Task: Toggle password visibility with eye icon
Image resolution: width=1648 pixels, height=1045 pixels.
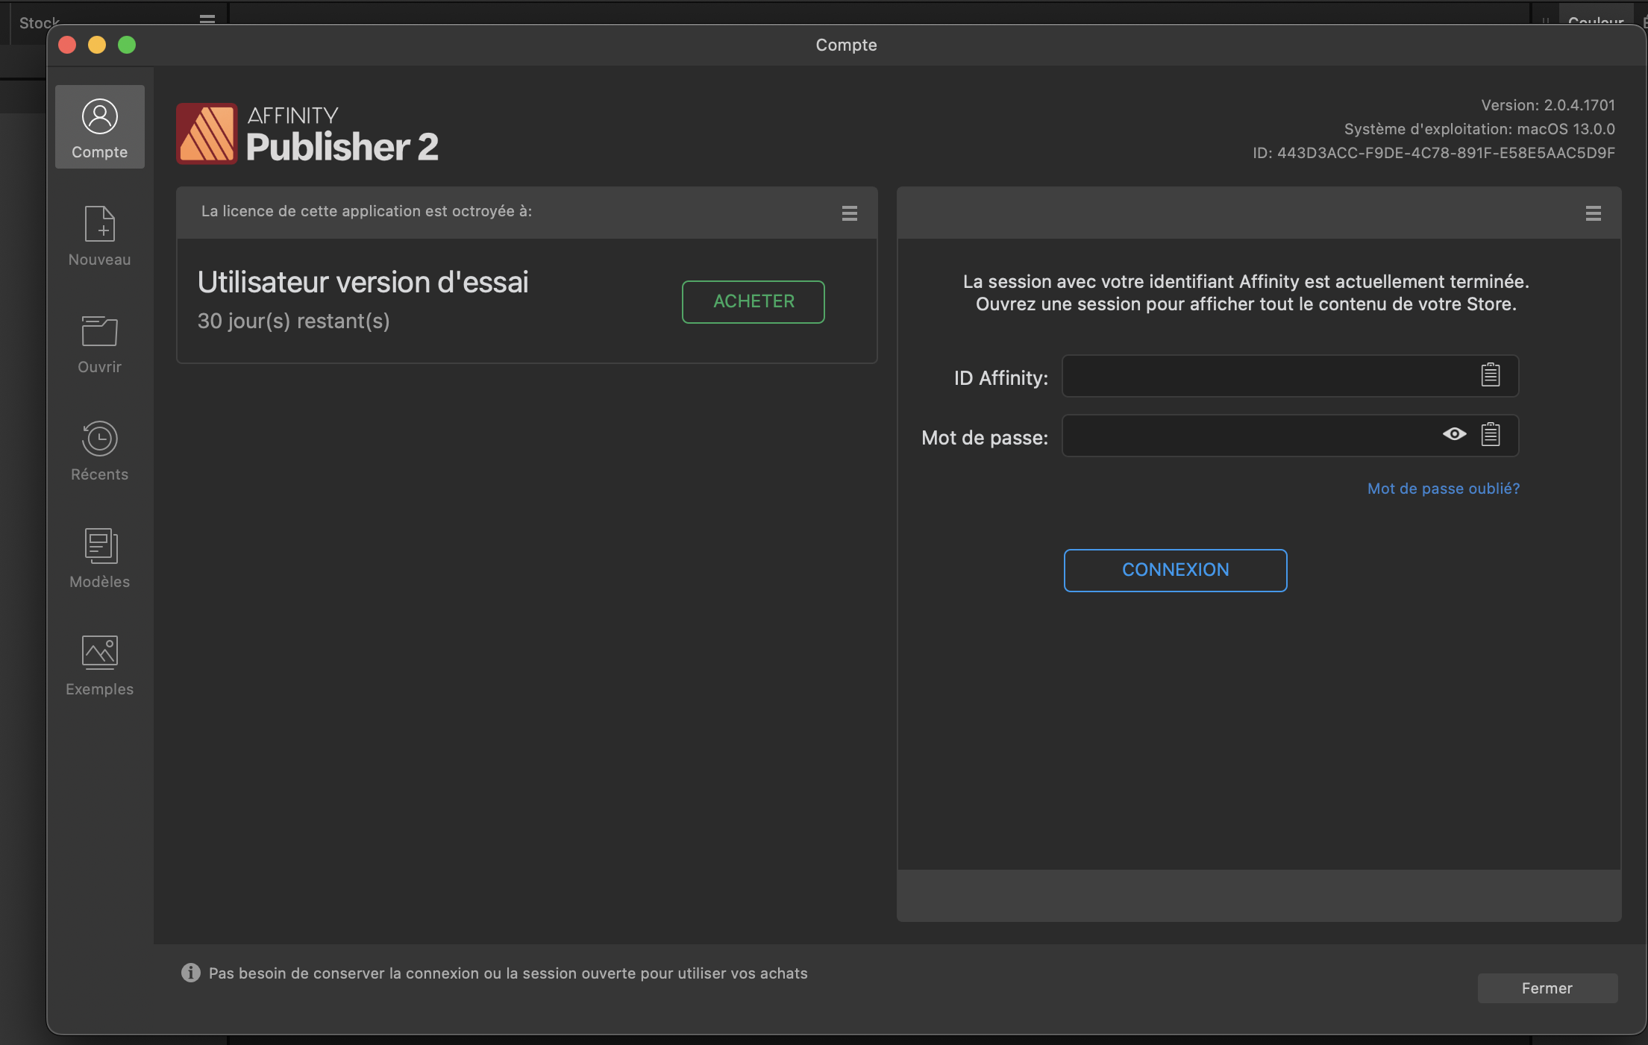Action: coord(1455,433)
